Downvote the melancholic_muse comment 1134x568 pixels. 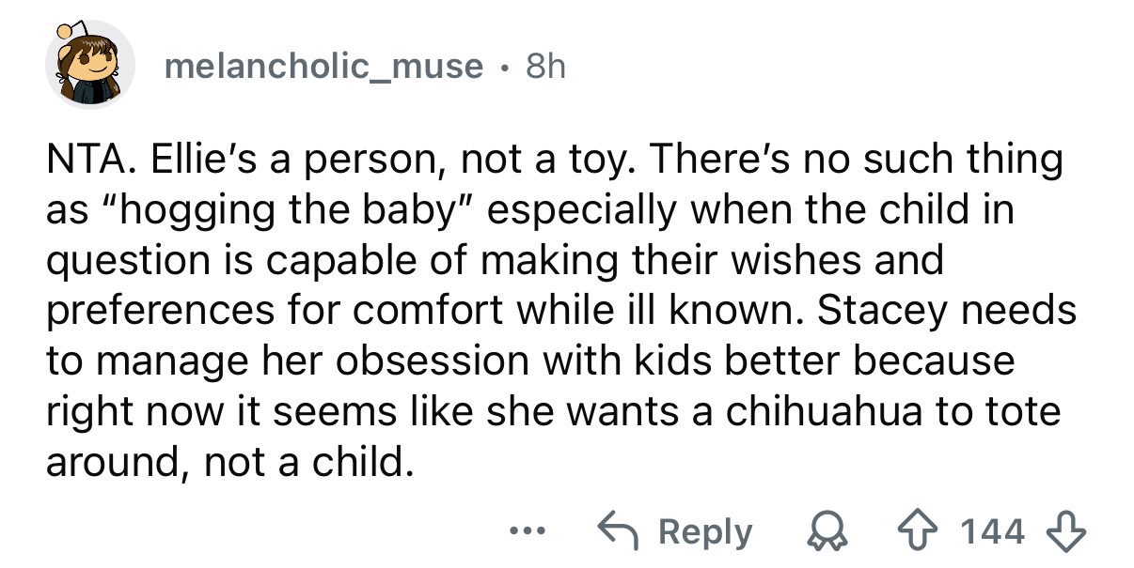coord(1072,531)
